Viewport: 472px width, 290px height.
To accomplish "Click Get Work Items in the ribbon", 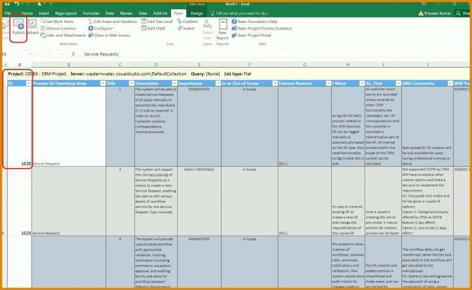I will (57, 22).
